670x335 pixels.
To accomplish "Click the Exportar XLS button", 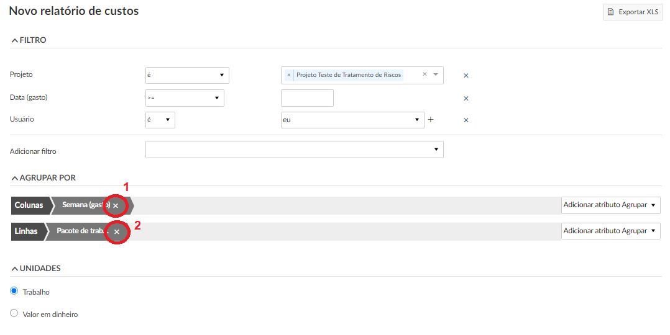I will 632,12.
